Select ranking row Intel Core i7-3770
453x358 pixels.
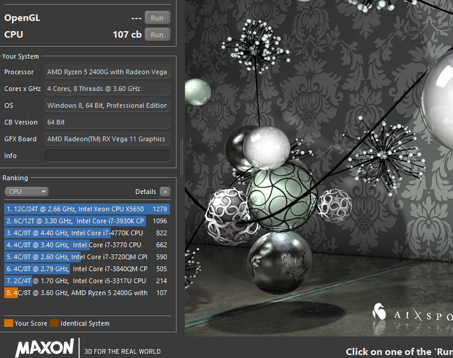coord(87,245)
